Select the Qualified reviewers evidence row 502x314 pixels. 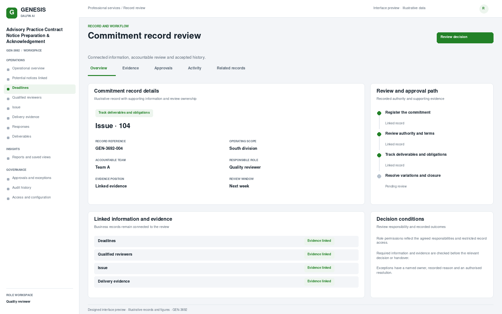pos(226,255)
